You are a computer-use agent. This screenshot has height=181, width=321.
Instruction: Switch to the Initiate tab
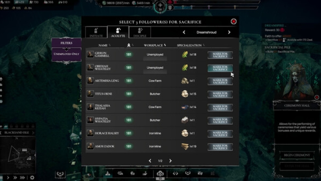[x=96, y=32]
